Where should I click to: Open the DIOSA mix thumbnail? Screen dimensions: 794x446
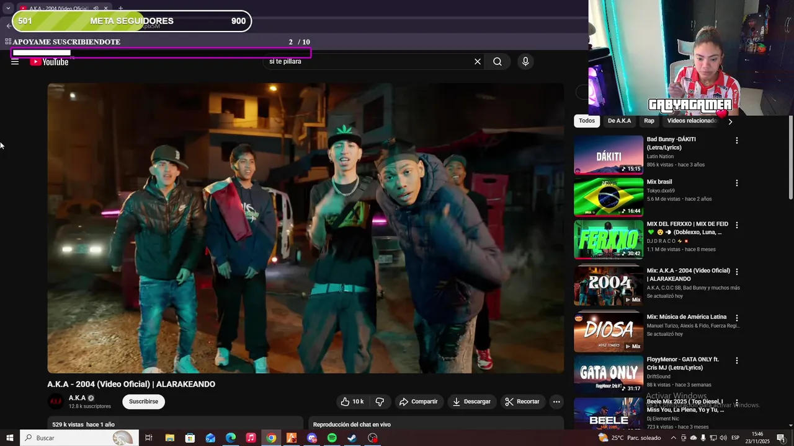[x=609, y=332]
